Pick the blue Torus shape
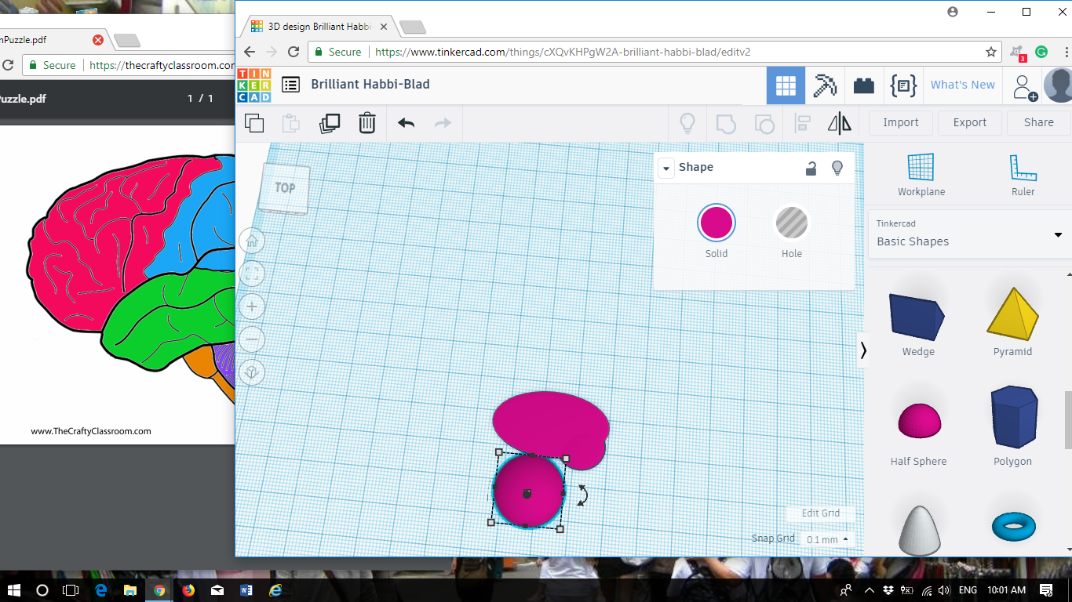The width and height of the screenshot is (1072, 602). pyautogui.click(x=1013, y=526)
